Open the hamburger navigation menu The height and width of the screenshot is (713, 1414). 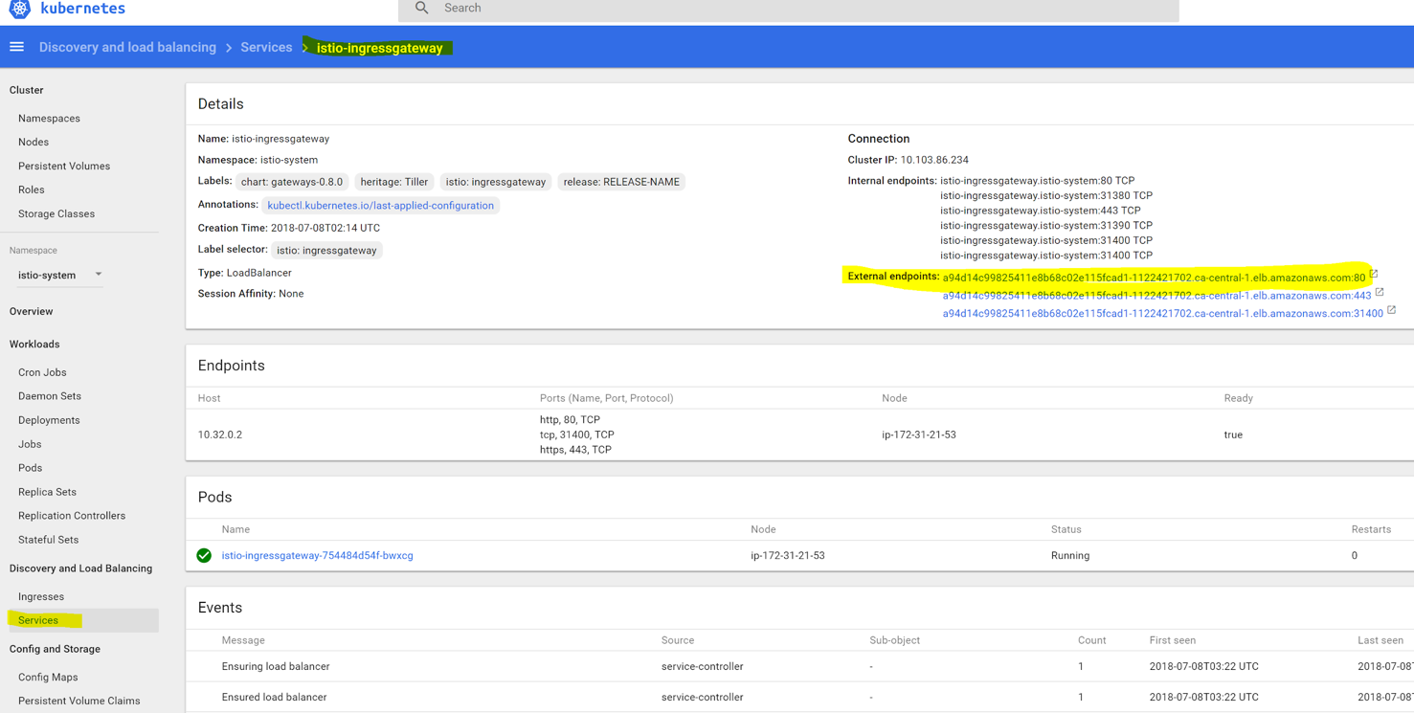(x=16, y=47)
